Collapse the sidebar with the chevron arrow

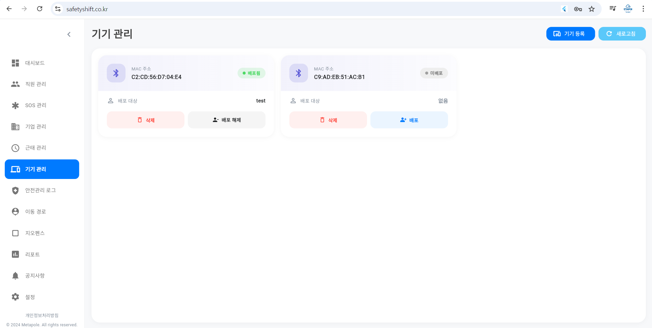tap(69, 34)
